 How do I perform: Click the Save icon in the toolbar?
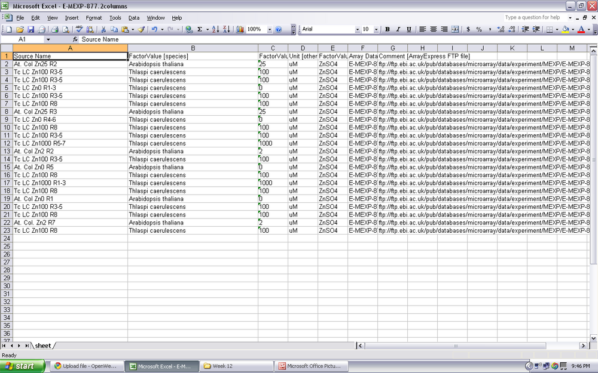[x=30, y=29]
